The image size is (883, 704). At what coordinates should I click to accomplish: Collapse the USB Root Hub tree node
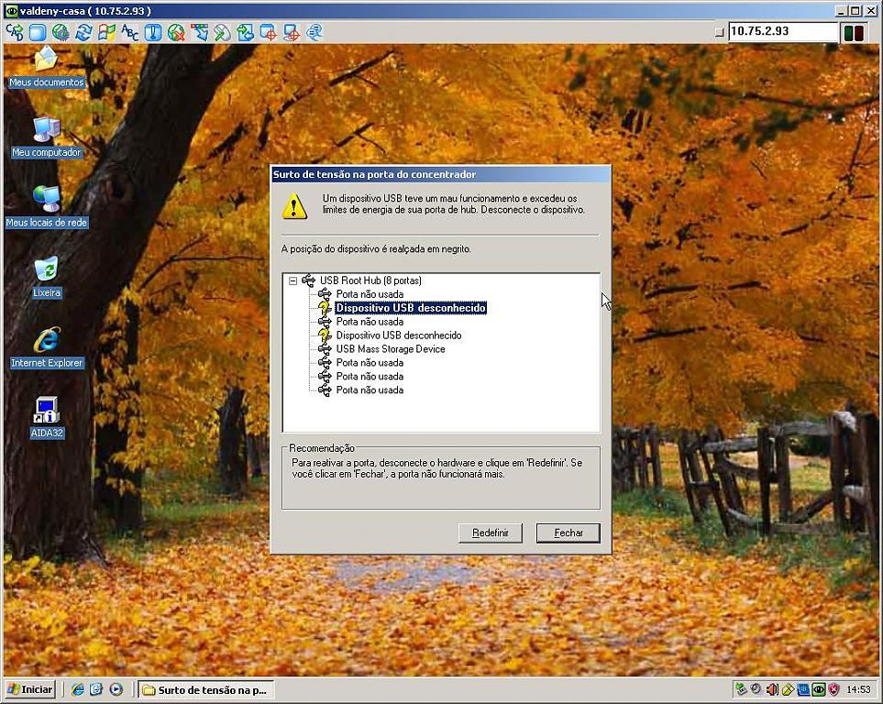(x=292, y=280)
